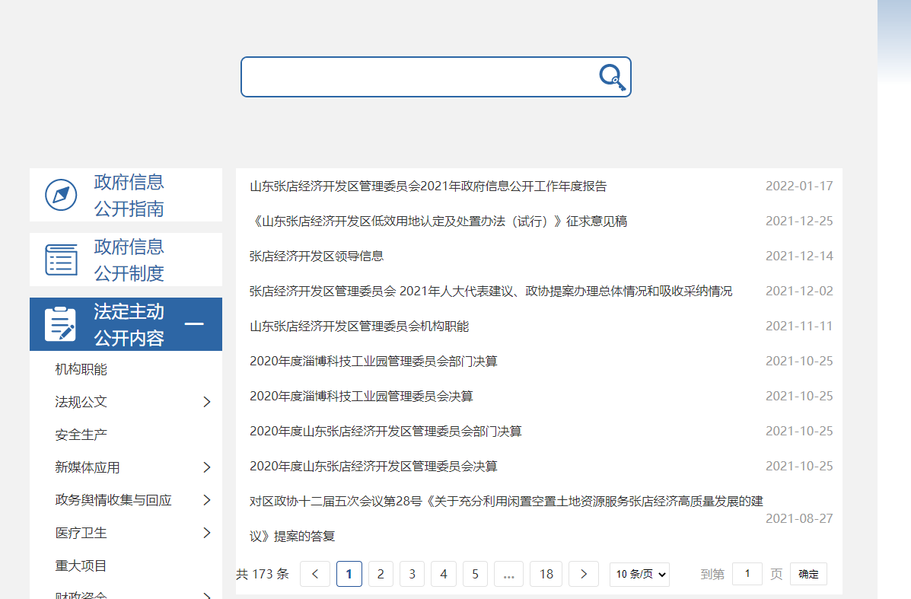Select 机构职能 in the sidebar
The image size is (911, 599).
pos(81,369)
